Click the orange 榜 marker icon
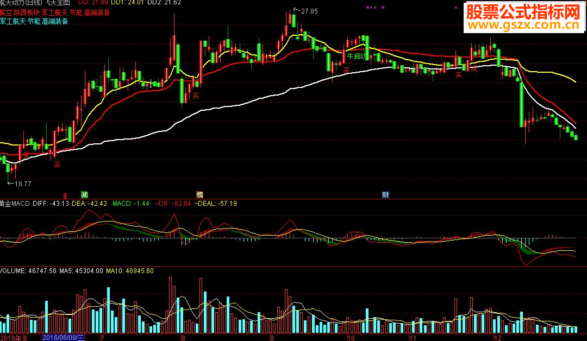Viewport: 587px width, 341px height. [199, 194]
